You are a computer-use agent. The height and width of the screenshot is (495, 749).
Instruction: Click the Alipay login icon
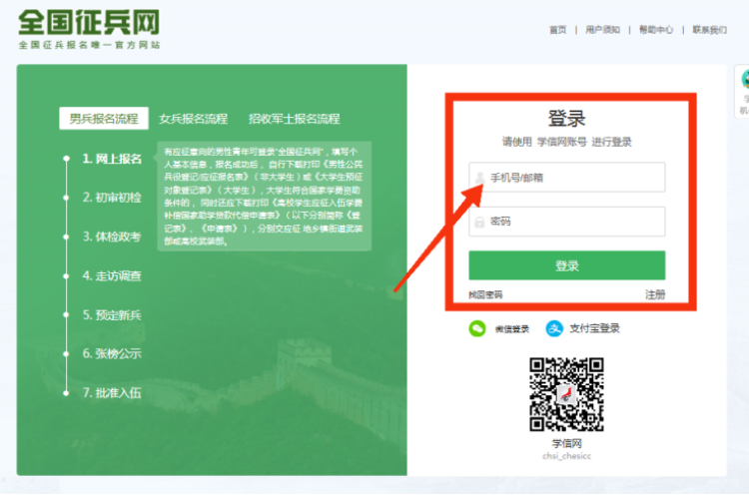pos(554,328)
